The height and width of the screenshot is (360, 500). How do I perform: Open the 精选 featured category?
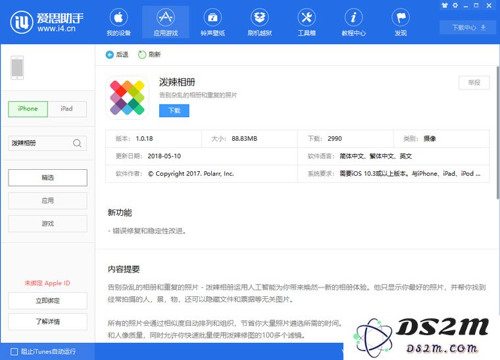coord(47,178)
